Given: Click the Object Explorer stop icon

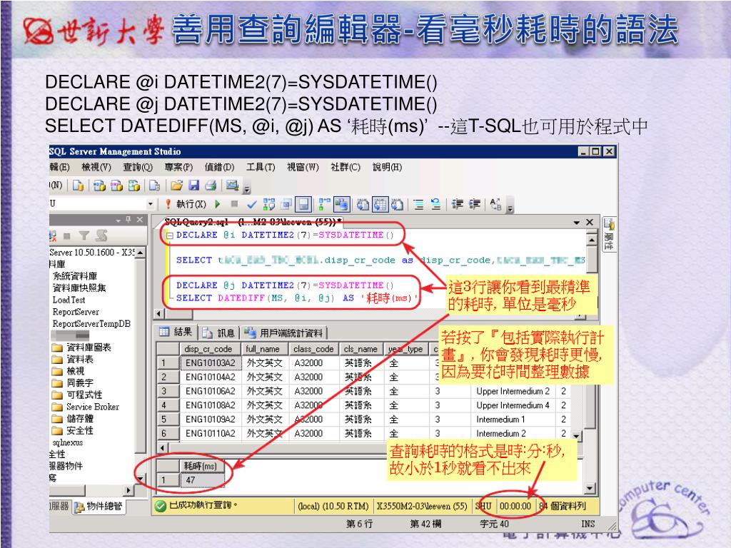Looking at the screenshot, I should point(67,235).
